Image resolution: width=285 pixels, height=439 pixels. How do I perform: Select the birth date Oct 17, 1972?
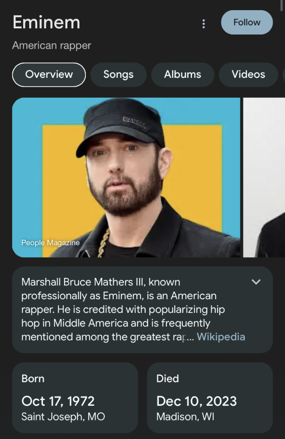(x=58, y=401)
